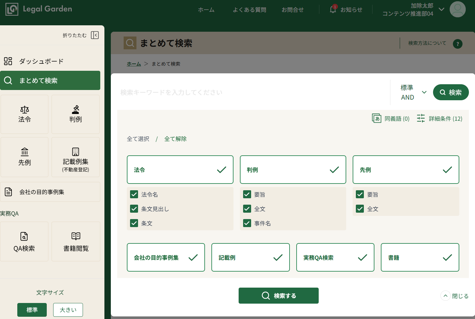Click the 検索する button
Screen dimensions: 475x319
(x=279, y=296)
